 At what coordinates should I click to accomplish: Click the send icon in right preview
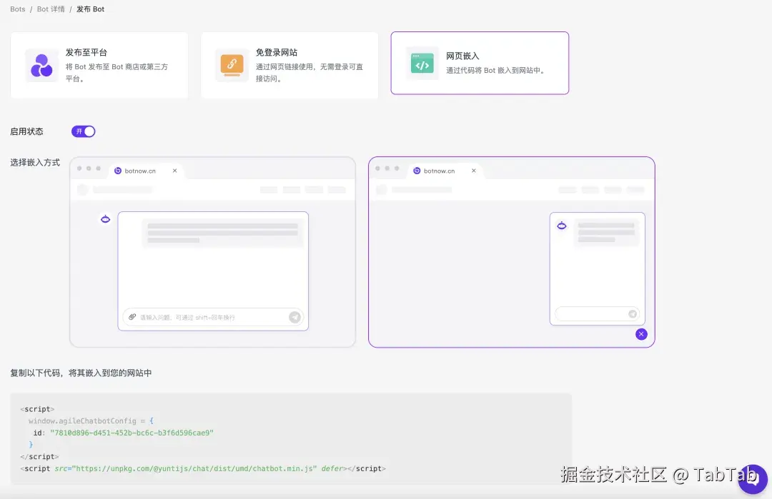pos(633,313)
